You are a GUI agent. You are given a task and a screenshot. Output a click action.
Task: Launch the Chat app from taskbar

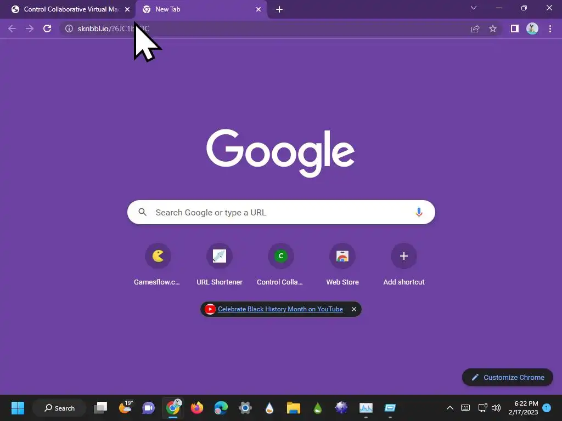click(148, 408)
